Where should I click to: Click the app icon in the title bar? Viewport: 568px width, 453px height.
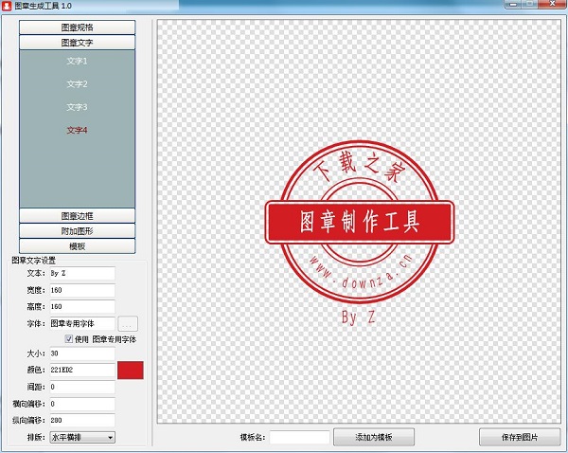tap(8, 6)
